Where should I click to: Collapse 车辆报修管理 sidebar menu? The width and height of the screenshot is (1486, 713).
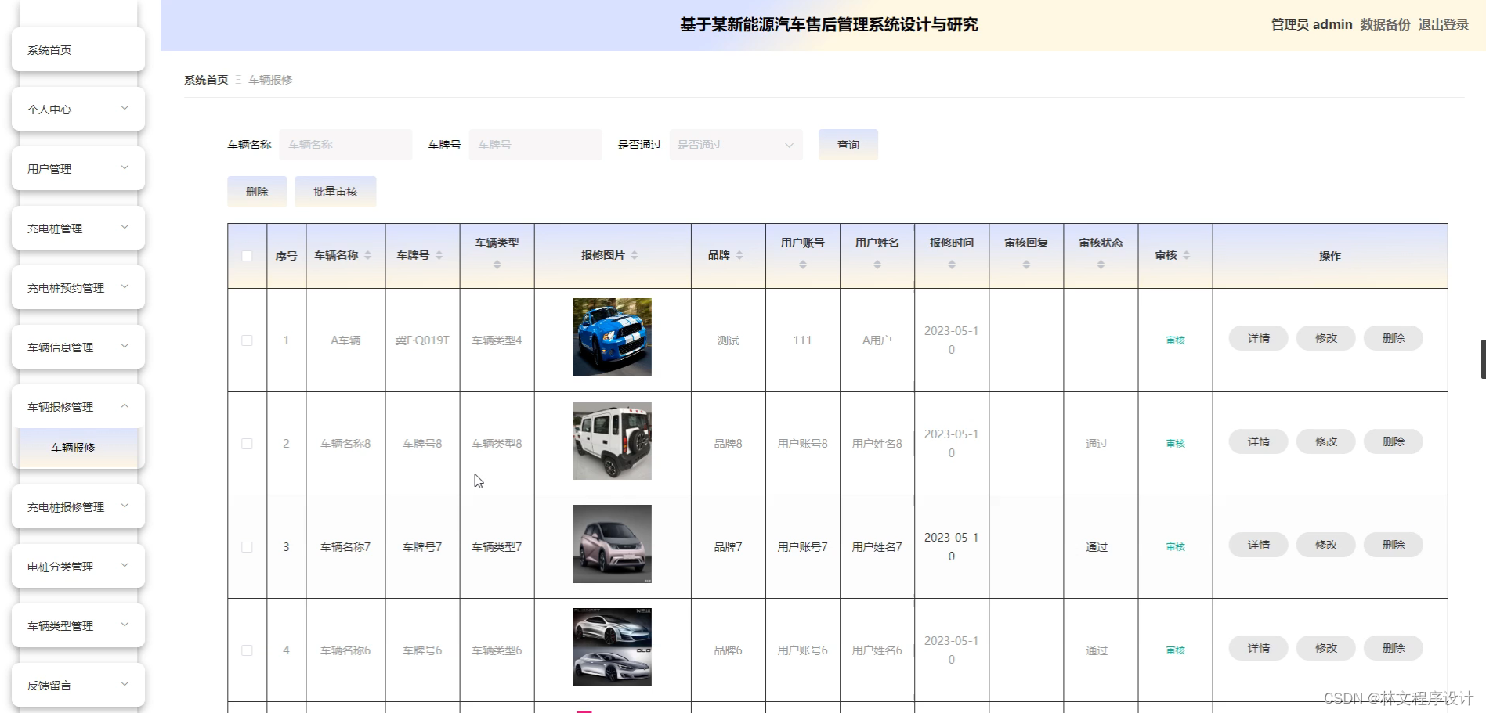(78, 406)
